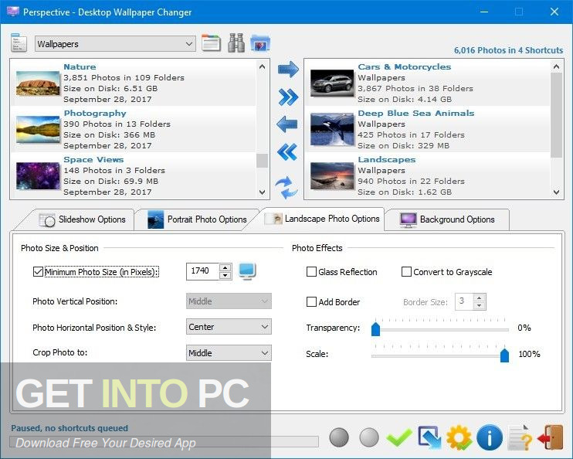The width and height of the screenshot is (573, 459).
Task: Click the Transparency slider handle
Action: (x=375, y=328)
